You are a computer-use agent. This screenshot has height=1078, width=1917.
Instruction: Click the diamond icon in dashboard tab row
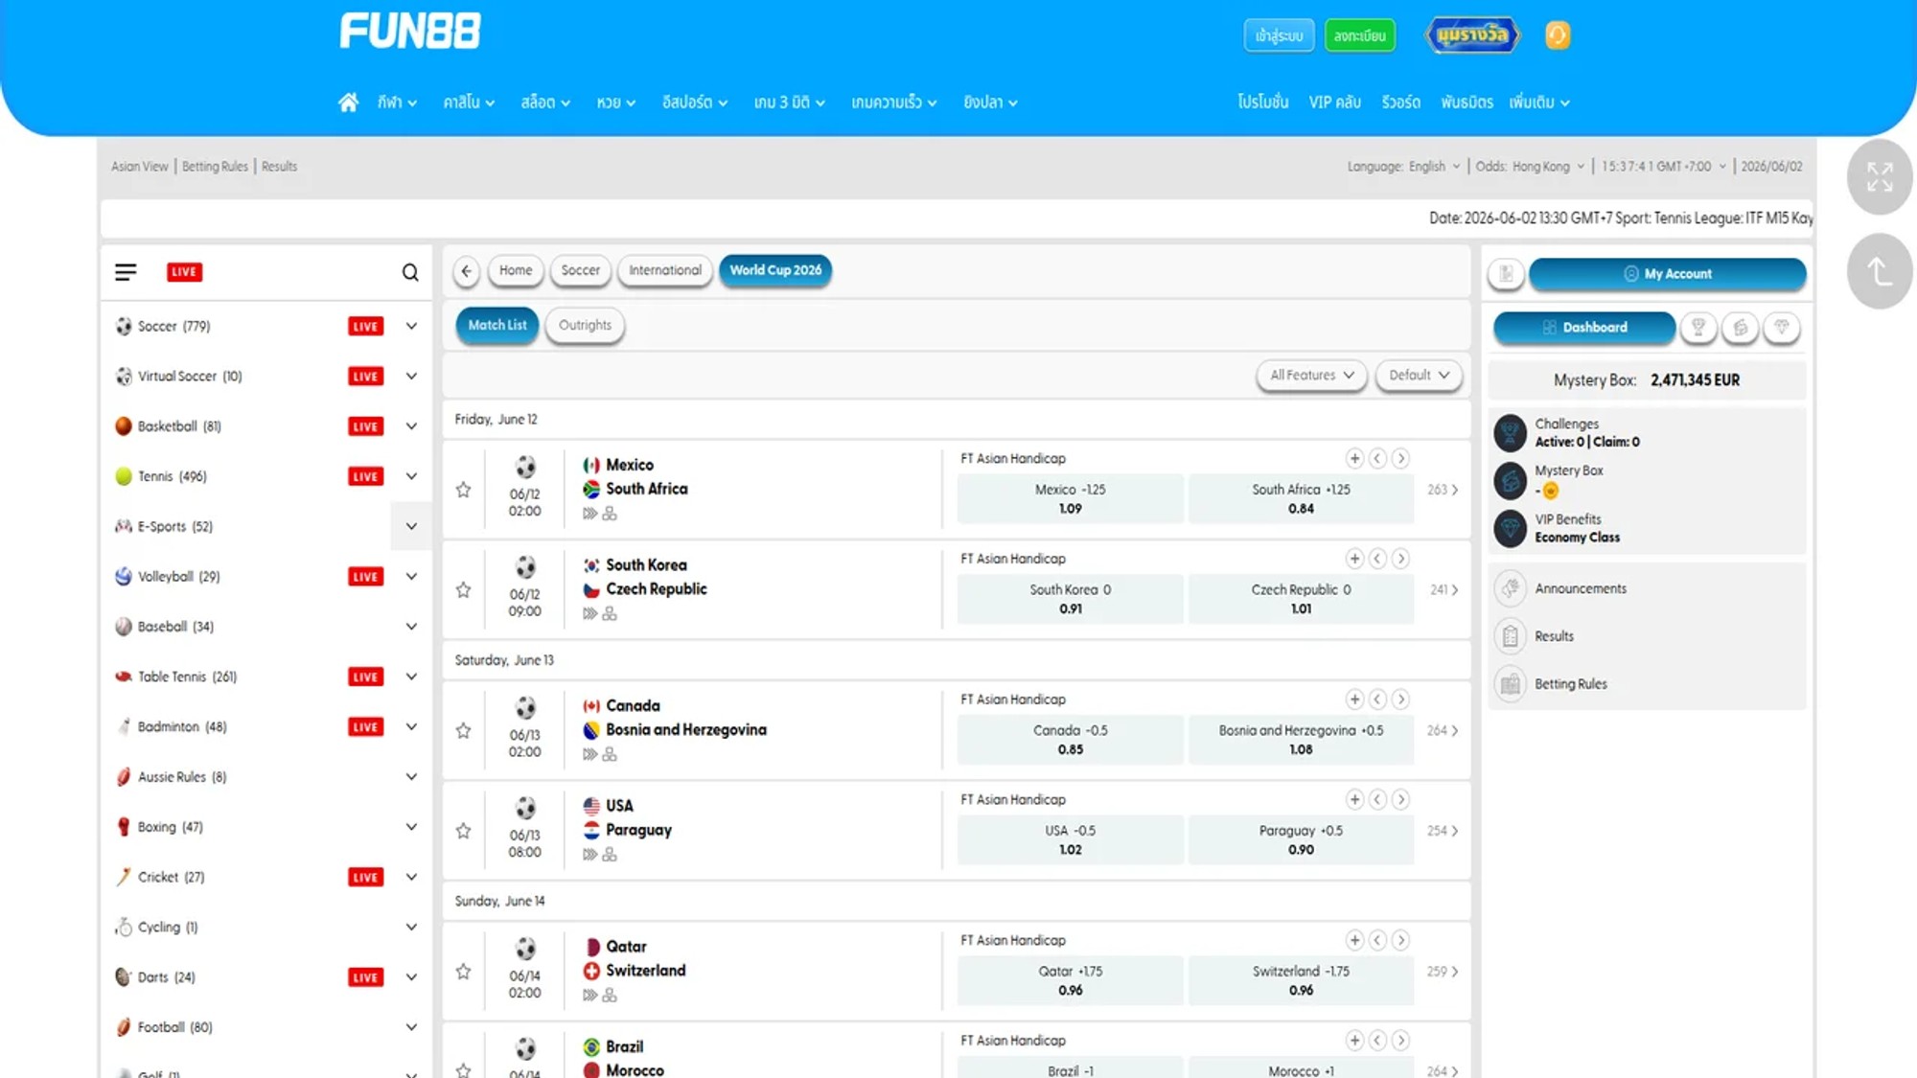pyautogui.click(x=1782, y=328)
